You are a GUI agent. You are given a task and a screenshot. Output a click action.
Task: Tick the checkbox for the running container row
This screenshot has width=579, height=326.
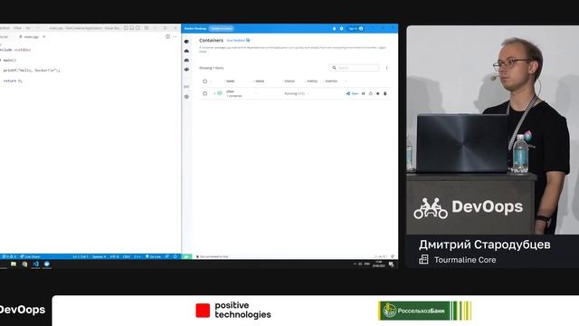point(205,93)
